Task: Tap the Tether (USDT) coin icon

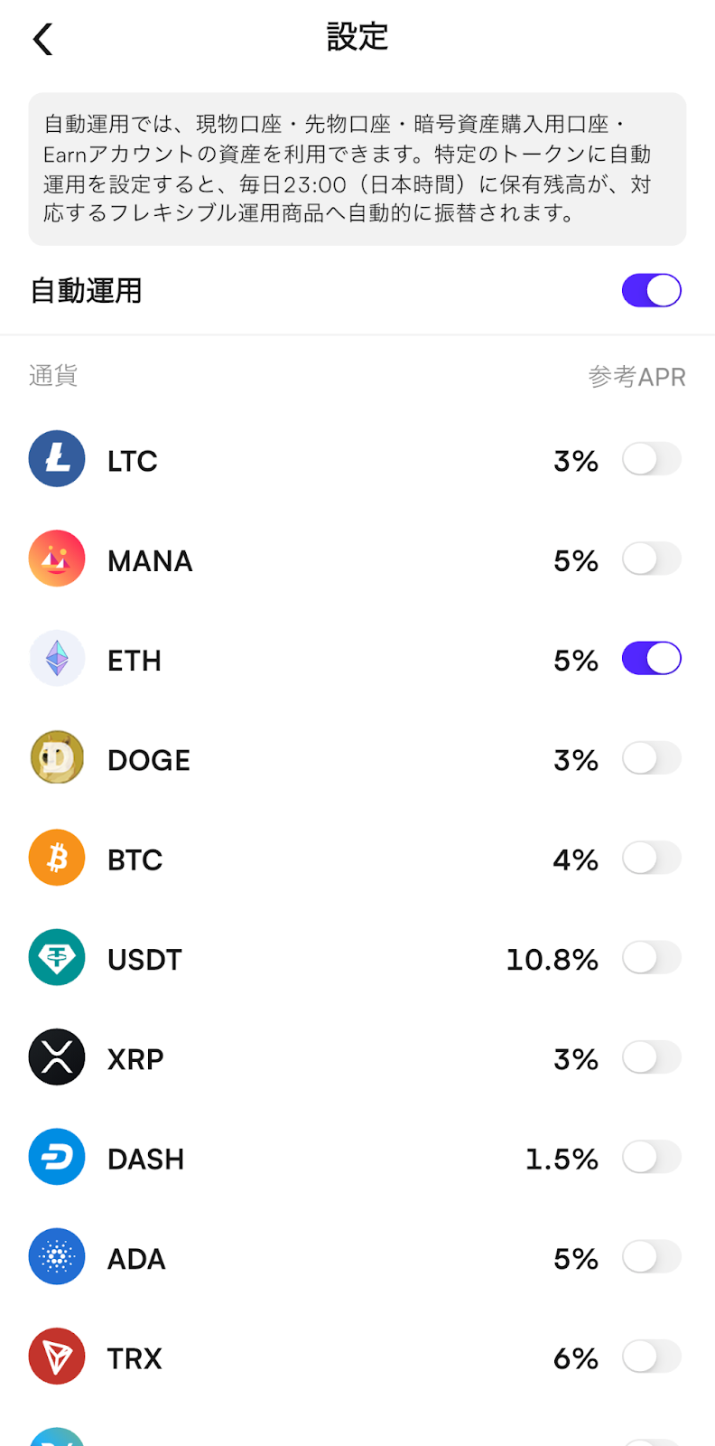Action: pyautogui.click(x=57, y=958)
